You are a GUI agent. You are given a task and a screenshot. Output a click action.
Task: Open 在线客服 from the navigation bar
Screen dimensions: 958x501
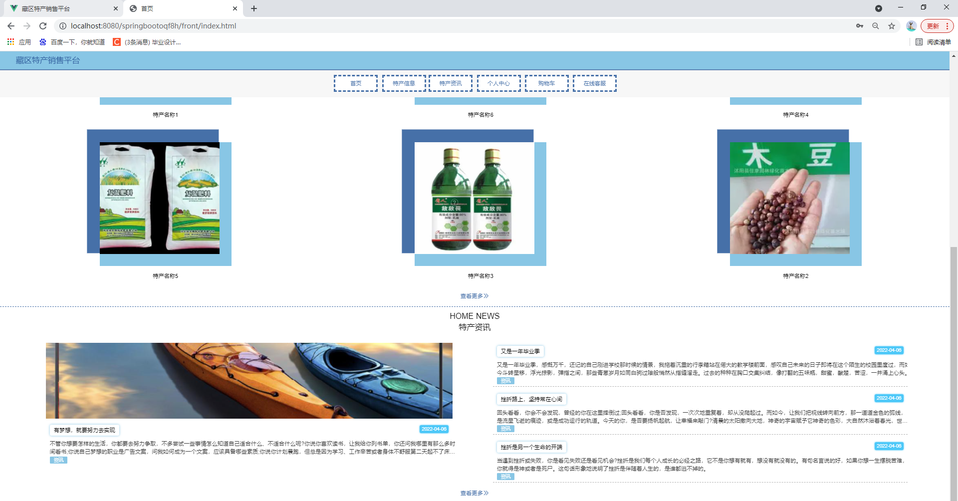(594, 83)
